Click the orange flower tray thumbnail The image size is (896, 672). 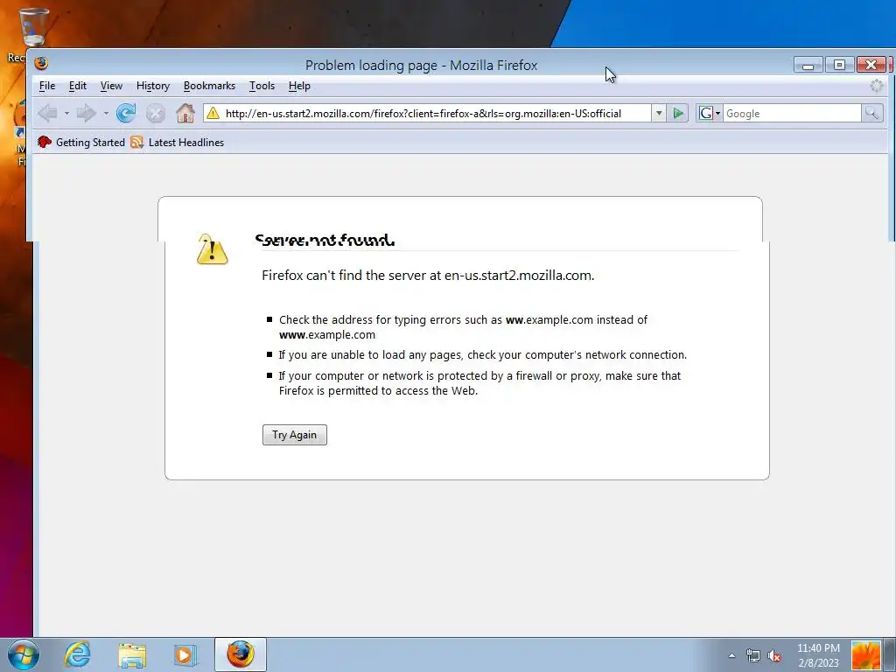tap(865, 655)
